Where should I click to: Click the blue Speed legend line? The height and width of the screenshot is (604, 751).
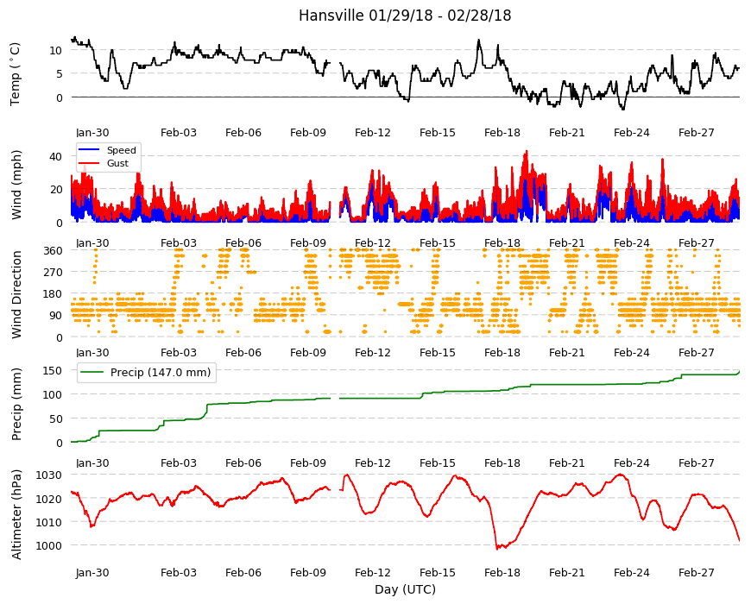coord(88,150)
